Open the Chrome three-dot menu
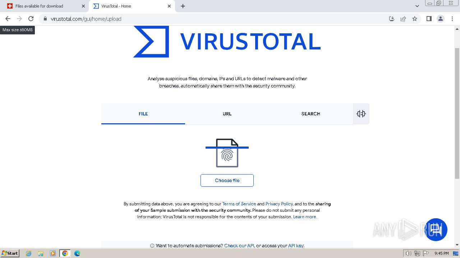Screen dimensions: 460x258 tap(452, 19)
